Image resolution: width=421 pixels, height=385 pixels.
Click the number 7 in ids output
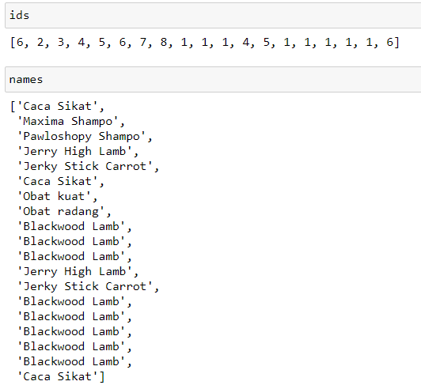point(142,43)
